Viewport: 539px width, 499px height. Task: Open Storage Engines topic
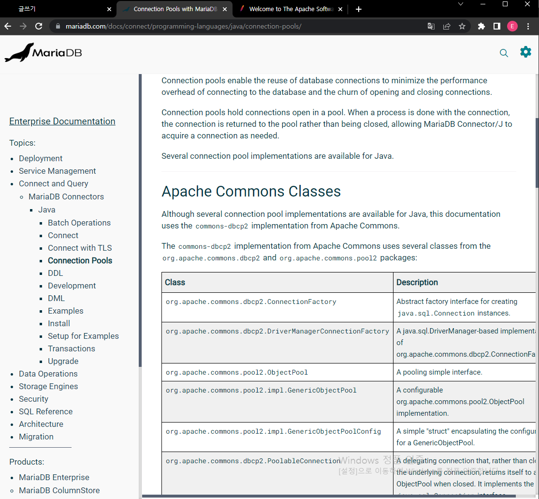click(x=48, y=386)
